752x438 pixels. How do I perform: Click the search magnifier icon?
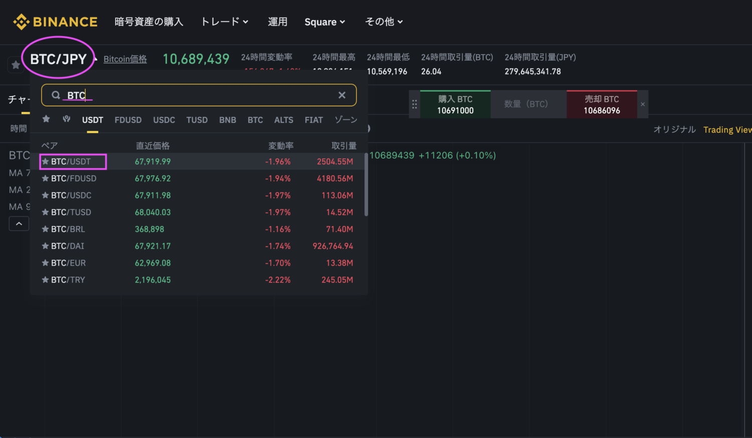[56, 95]
